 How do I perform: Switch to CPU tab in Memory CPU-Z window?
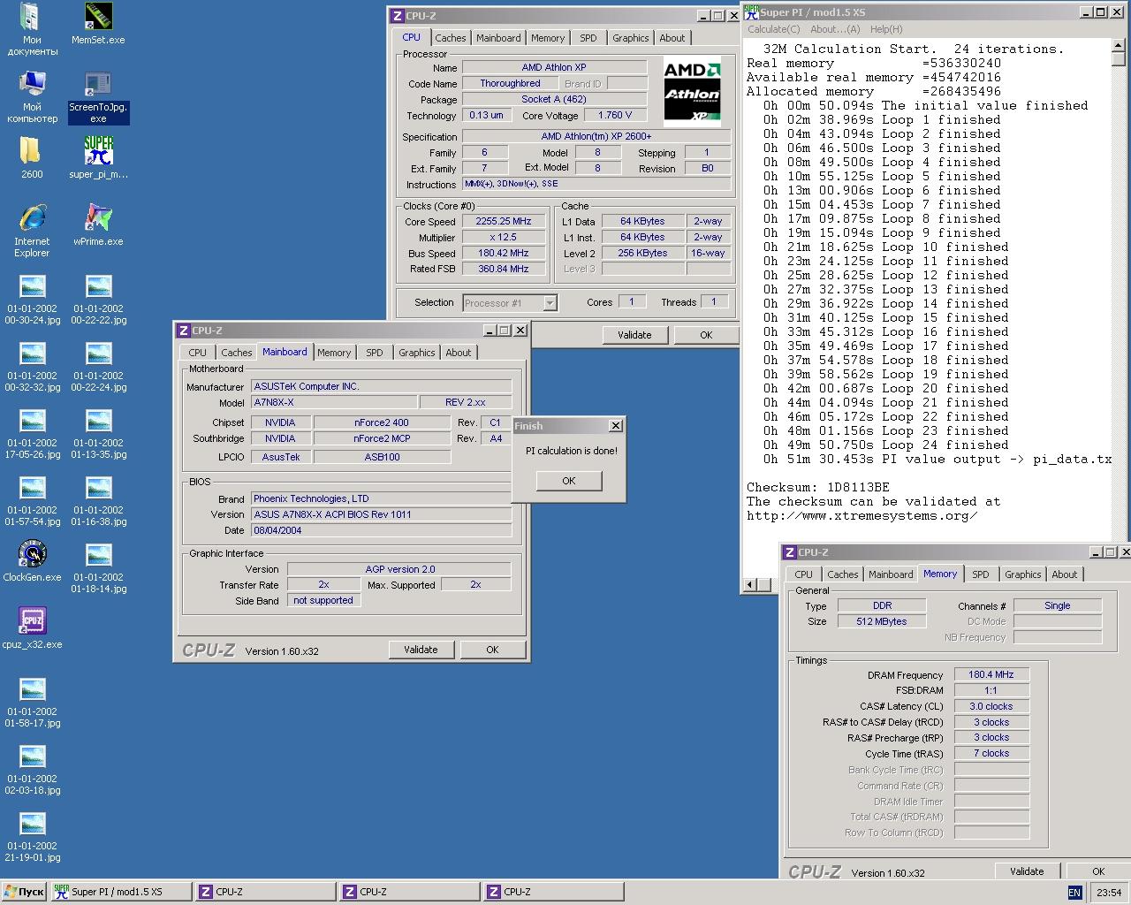tap(804, 574)
